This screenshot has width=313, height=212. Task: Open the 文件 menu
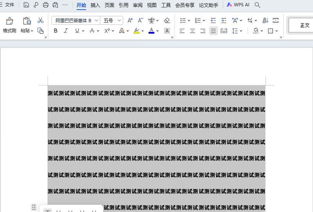coord(9,5)
